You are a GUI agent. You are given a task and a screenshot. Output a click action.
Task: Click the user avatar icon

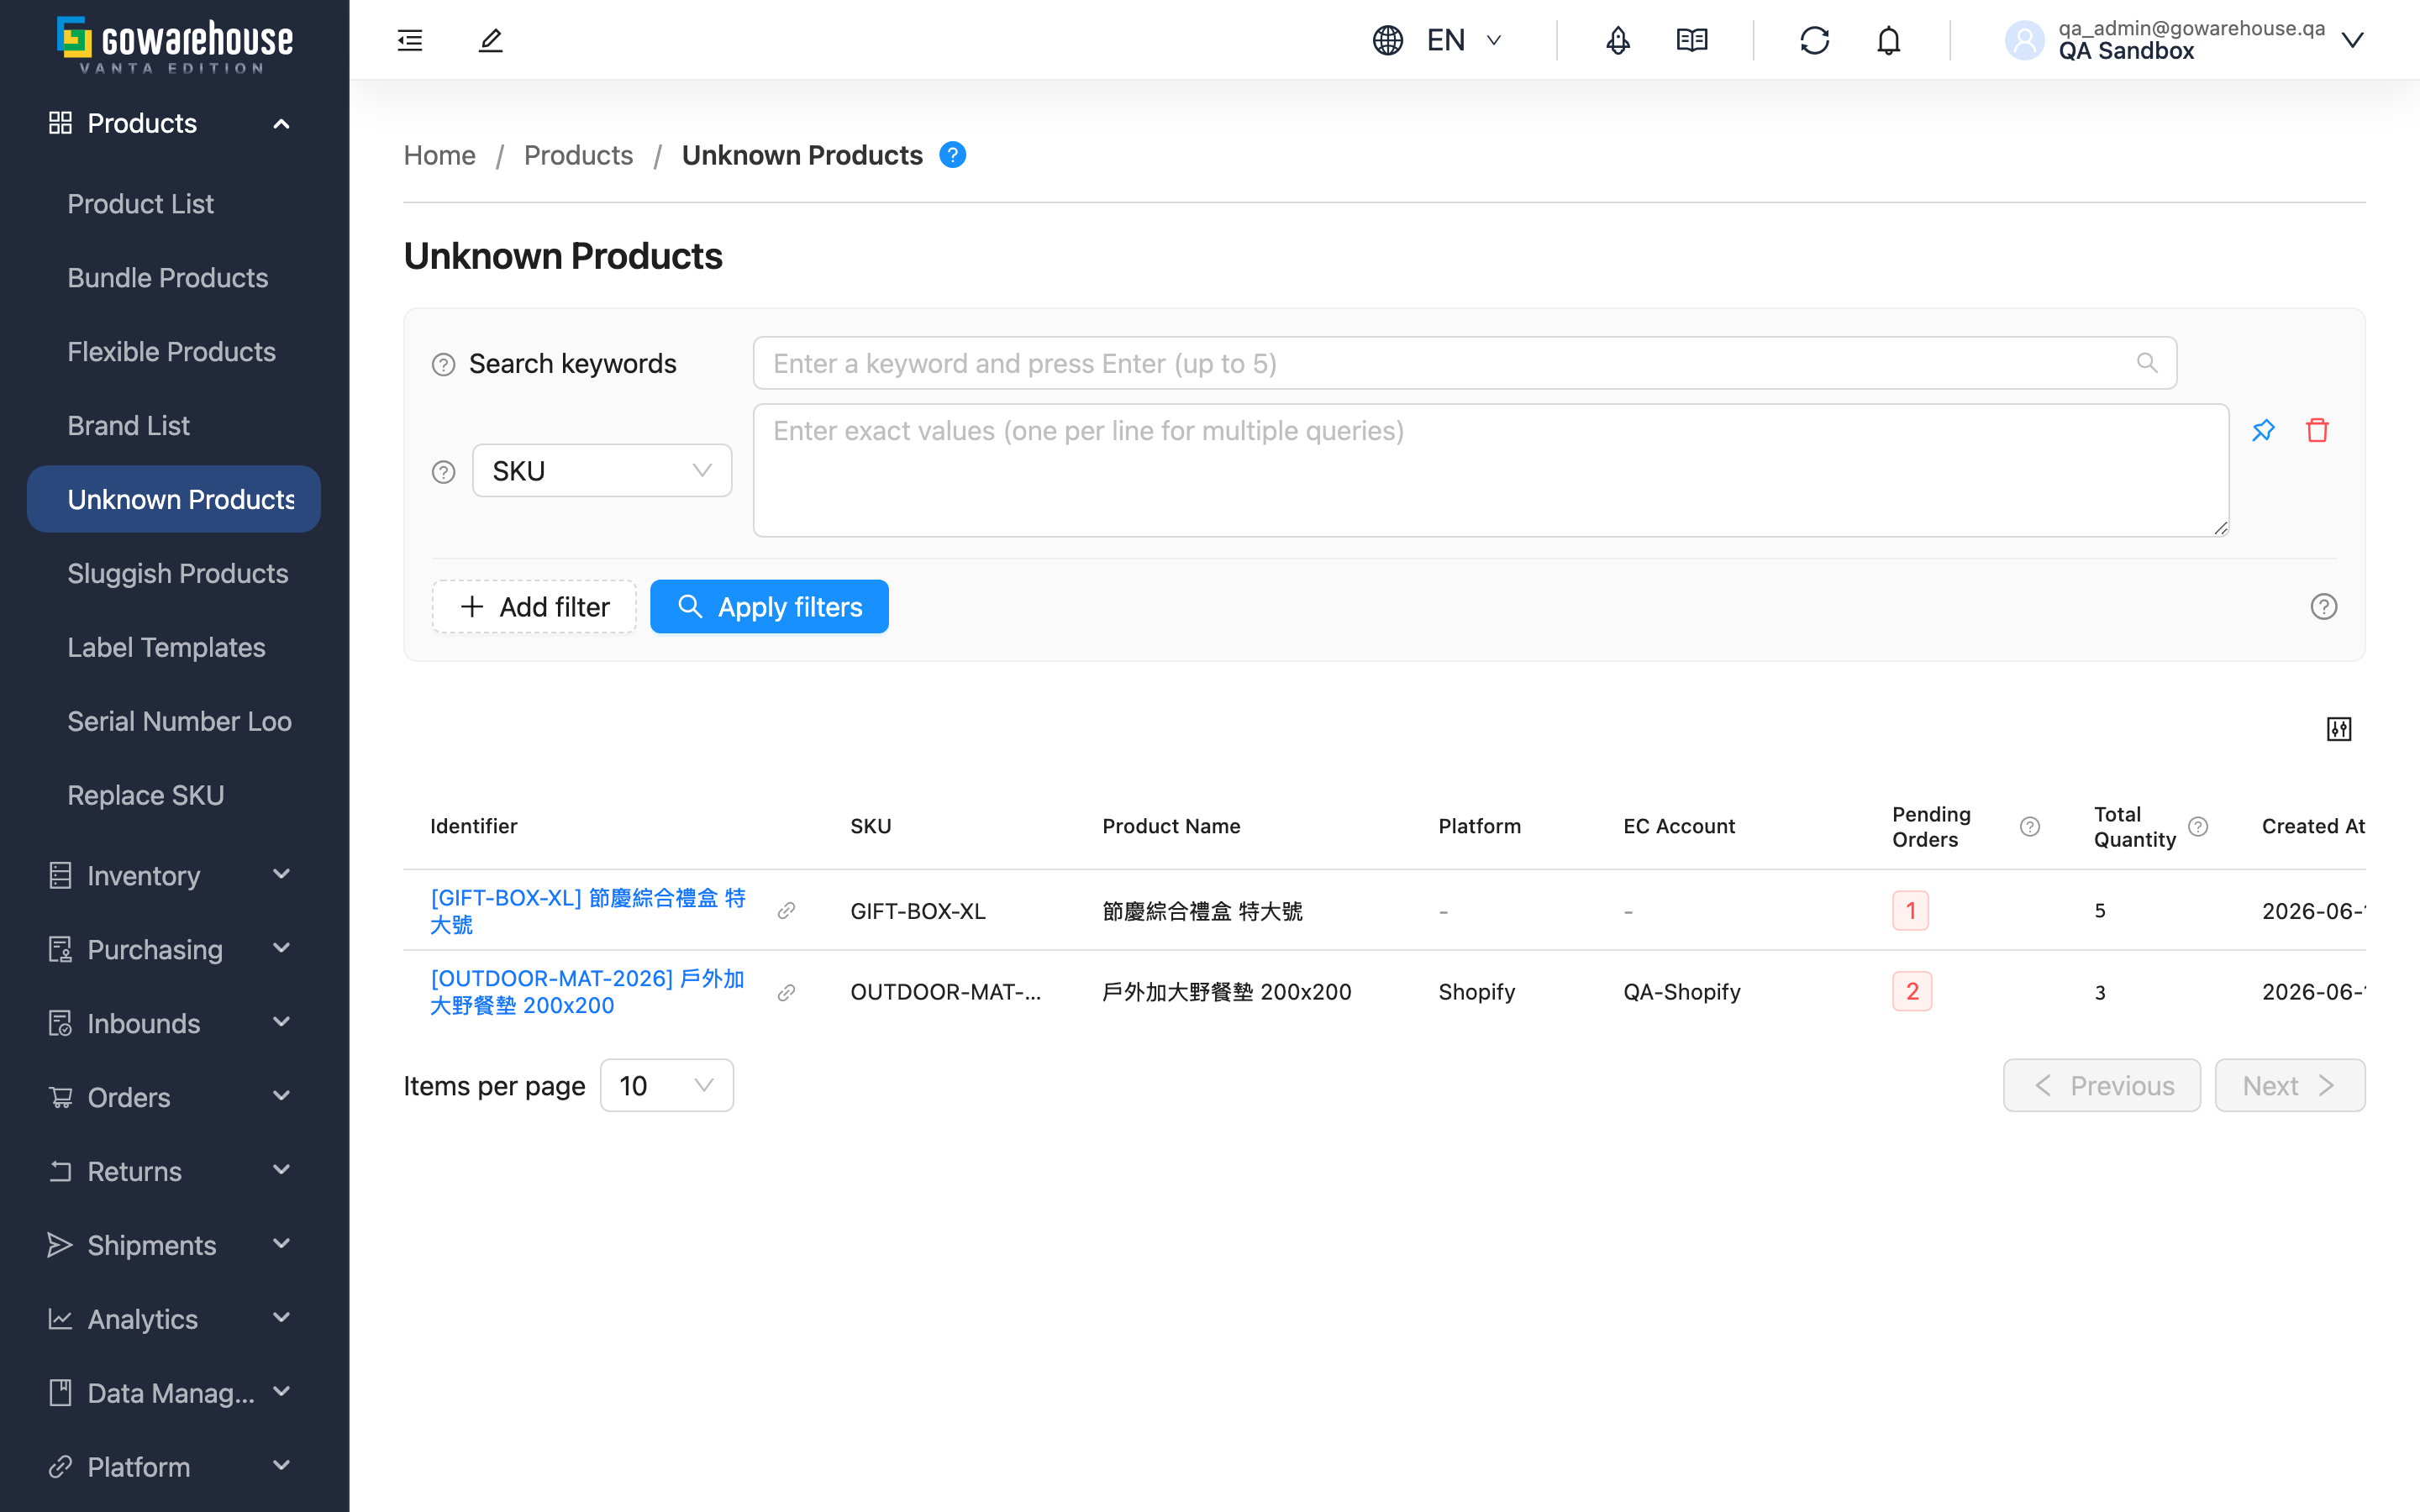tap(2024, 40)
